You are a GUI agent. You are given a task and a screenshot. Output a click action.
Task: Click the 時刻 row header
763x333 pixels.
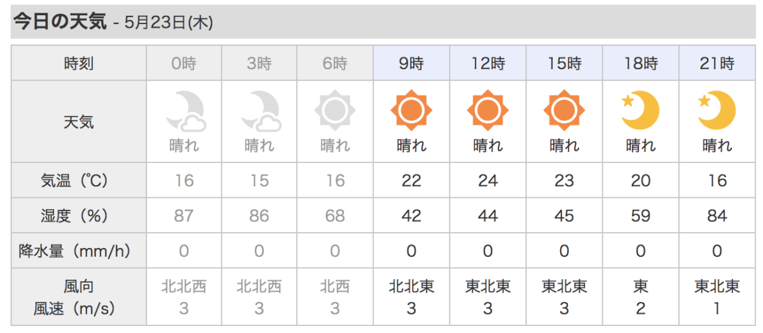point(79,63)
